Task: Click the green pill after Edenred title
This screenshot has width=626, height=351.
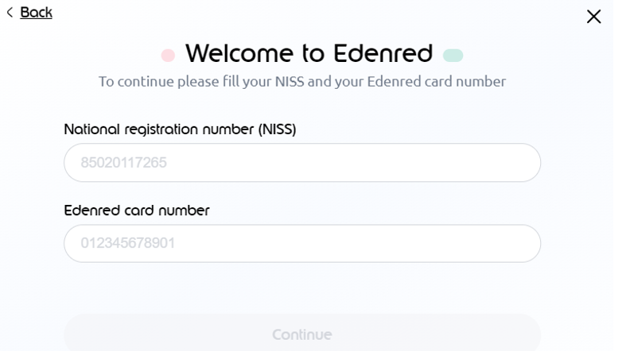Action: click(453, 55)
